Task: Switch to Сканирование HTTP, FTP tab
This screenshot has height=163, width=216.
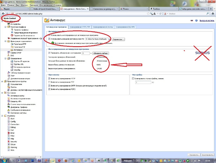Action: 80,27
